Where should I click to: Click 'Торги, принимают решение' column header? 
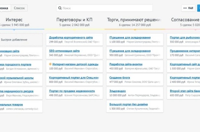coord(135,20)
